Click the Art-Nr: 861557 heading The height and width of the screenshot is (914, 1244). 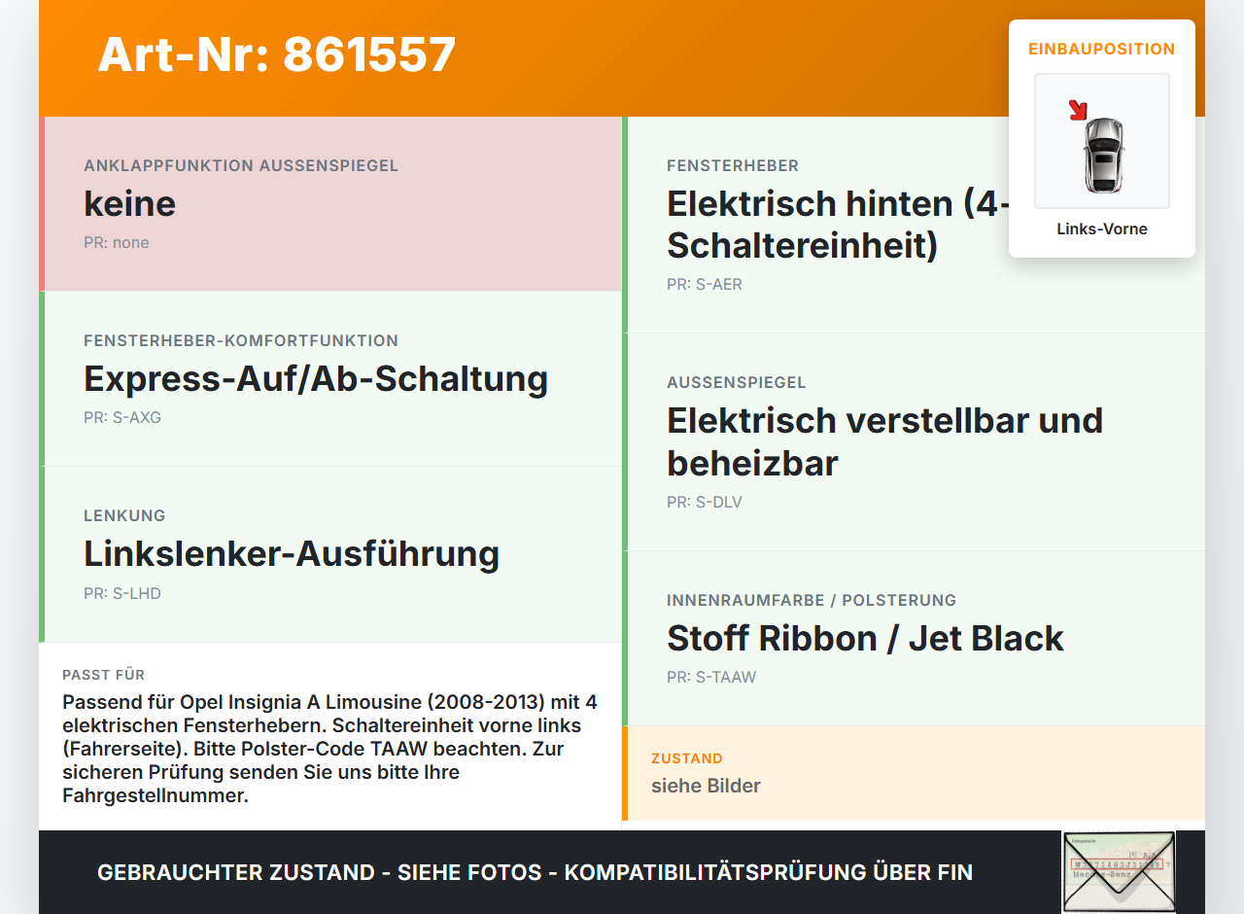pyautogui.click(x=277, y=54)
